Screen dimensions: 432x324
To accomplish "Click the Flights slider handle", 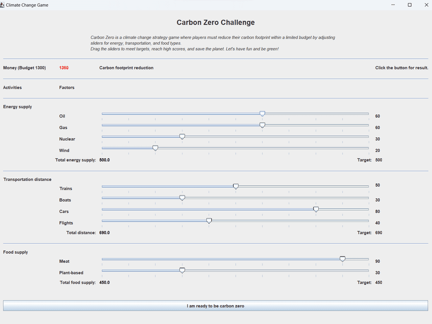I will pyautogui.click(x=209, y=220).
